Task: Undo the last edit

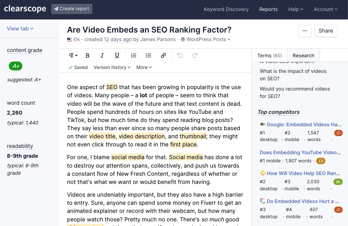Action: (x=180, y=56)
